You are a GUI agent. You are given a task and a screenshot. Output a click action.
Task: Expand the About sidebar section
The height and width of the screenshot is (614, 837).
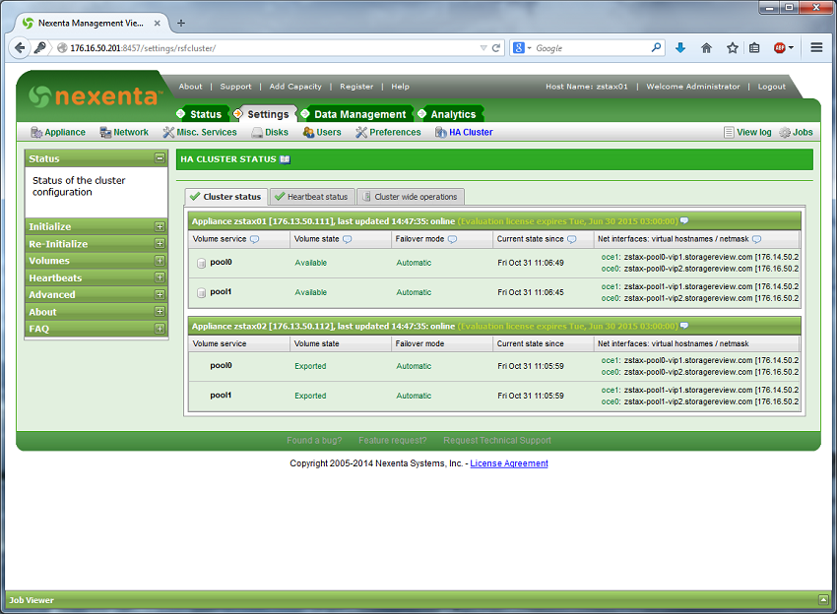click(x=160, y=311)
